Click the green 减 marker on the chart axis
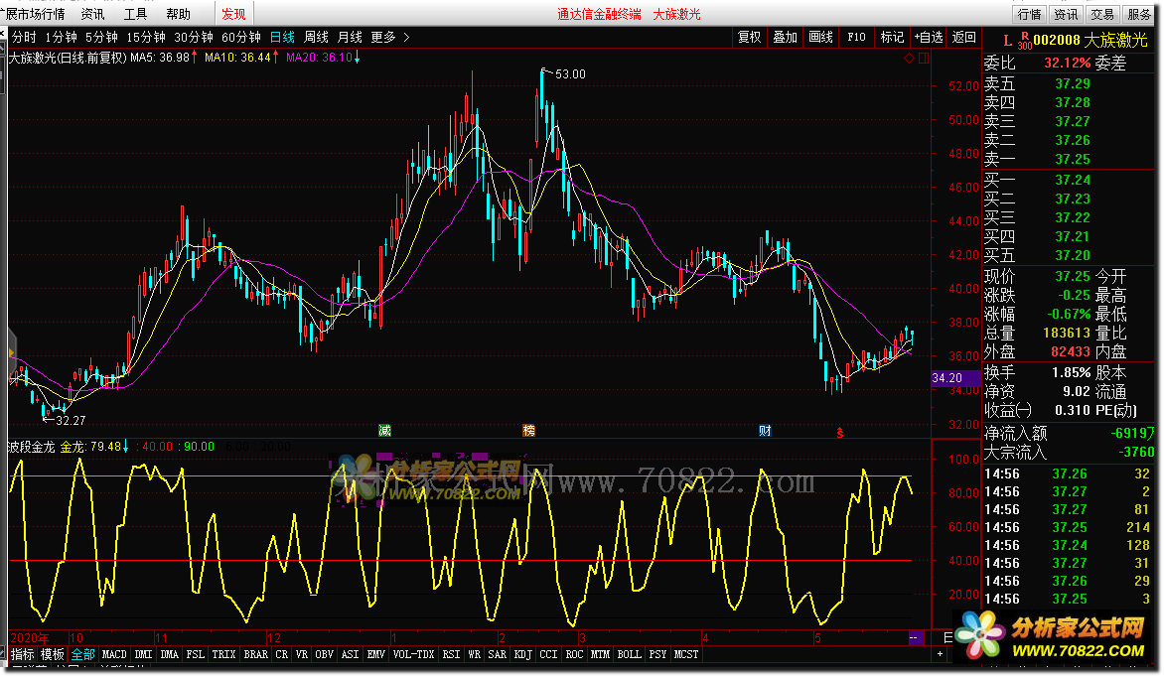1164x676 pixels. coord(384,431)
